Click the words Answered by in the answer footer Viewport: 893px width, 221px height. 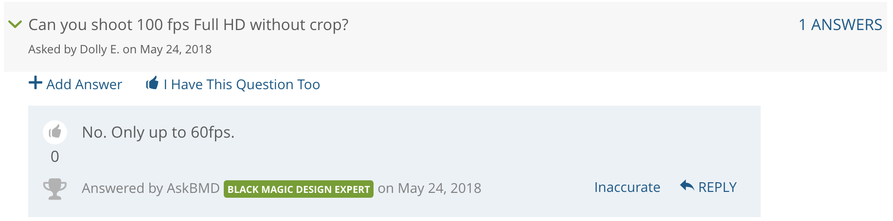tap(123, 188)
